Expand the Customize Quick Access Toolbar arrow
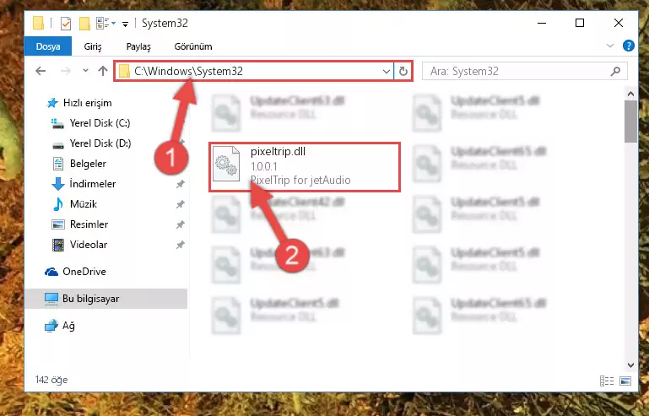The width and height of the screenshot is (649, 416). (125, 24)
